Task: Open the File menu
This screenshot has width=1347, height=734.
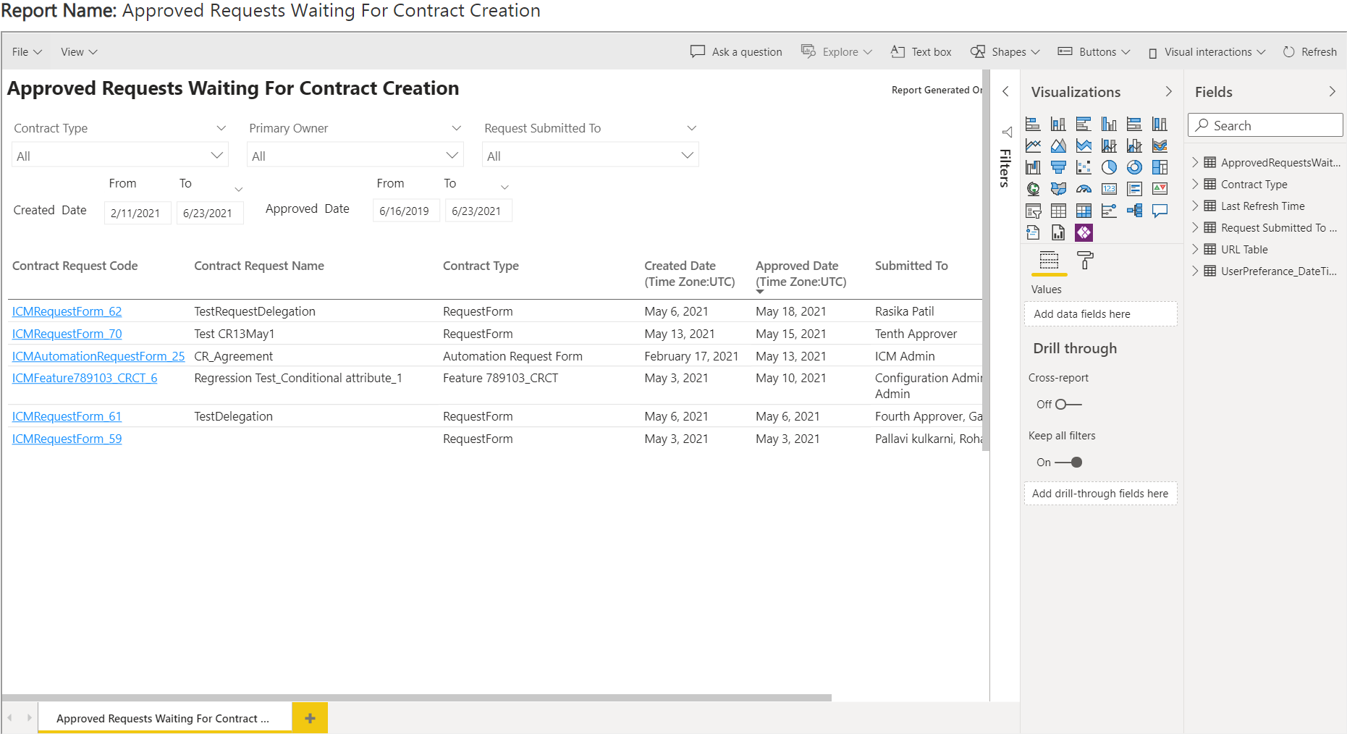Action: coord(27,52)
